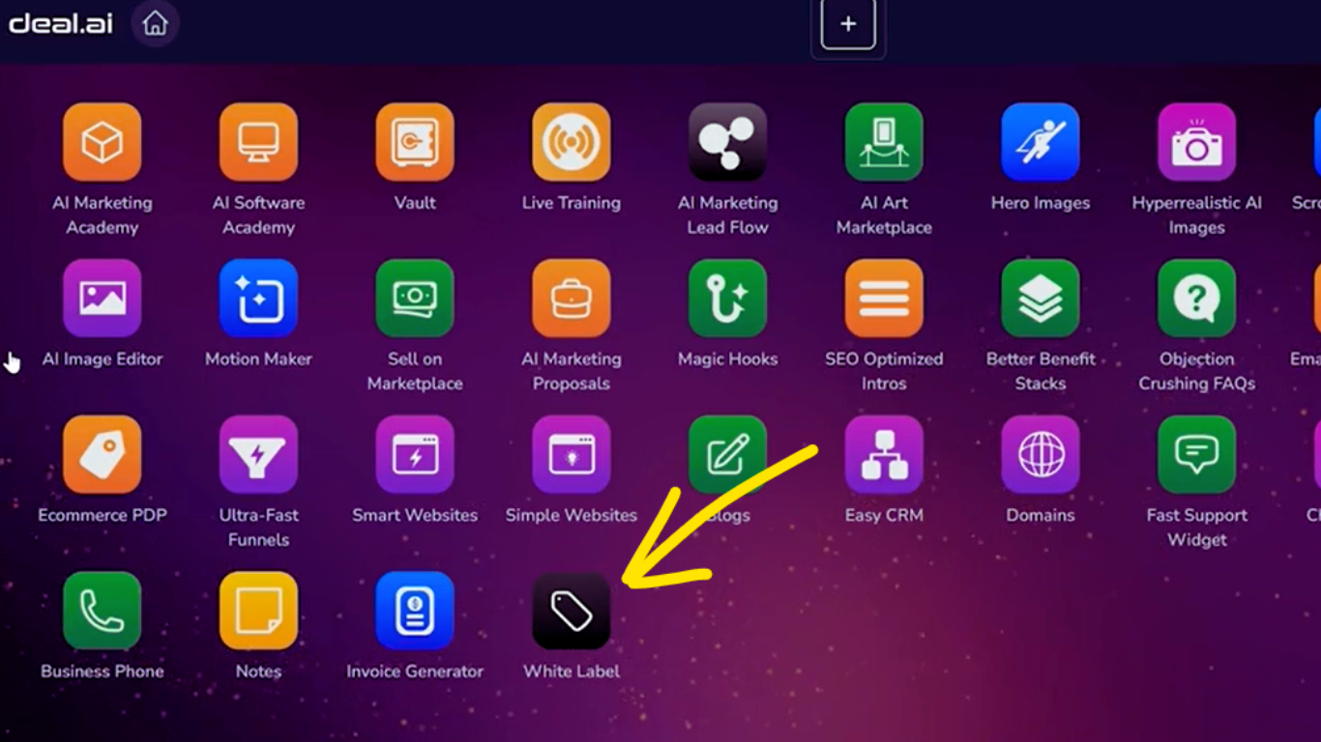The image size is (1321, 742).
Task: Launch the Magic Hooks app
Action: 727,299
